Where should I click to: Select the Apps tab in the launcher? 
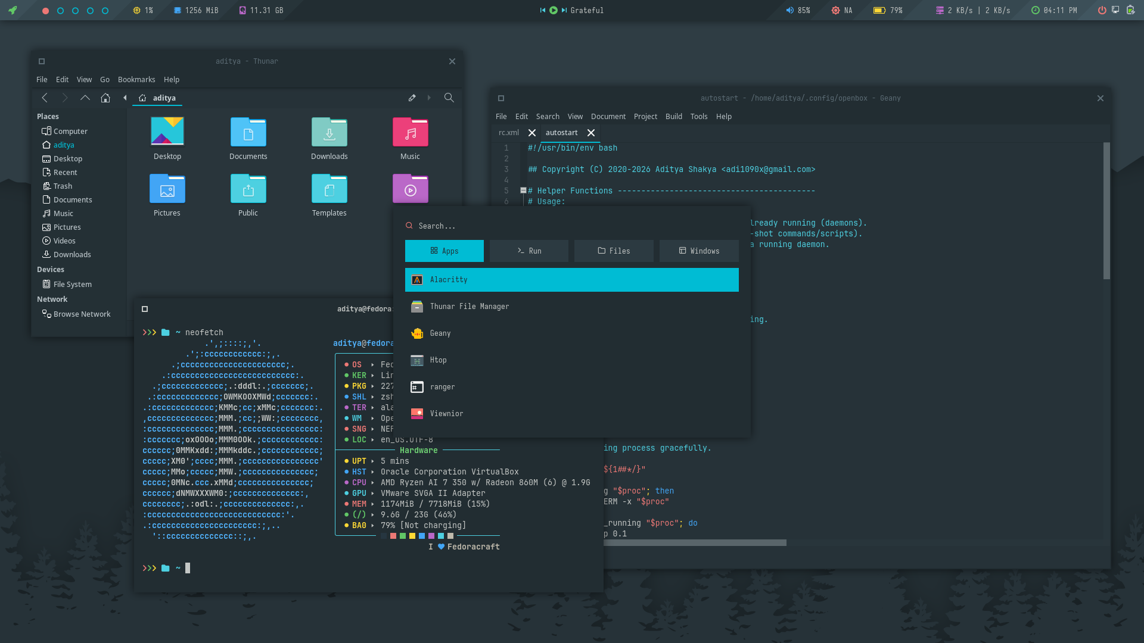pyautogui.click(x=444, y=251)
